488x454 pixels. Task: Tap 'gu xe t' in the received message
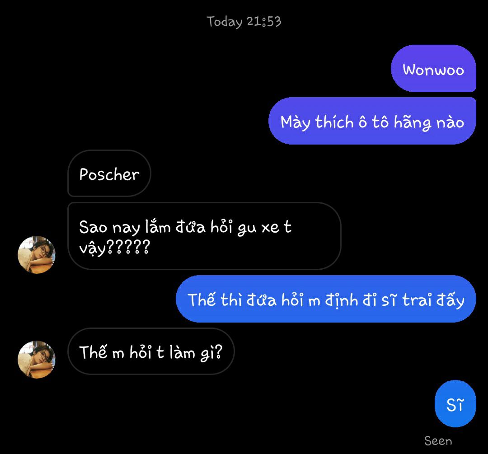[264, 227]
